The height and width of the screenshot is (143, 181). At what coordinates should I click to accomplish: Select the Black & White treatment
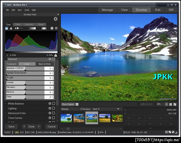pos(45,64)
